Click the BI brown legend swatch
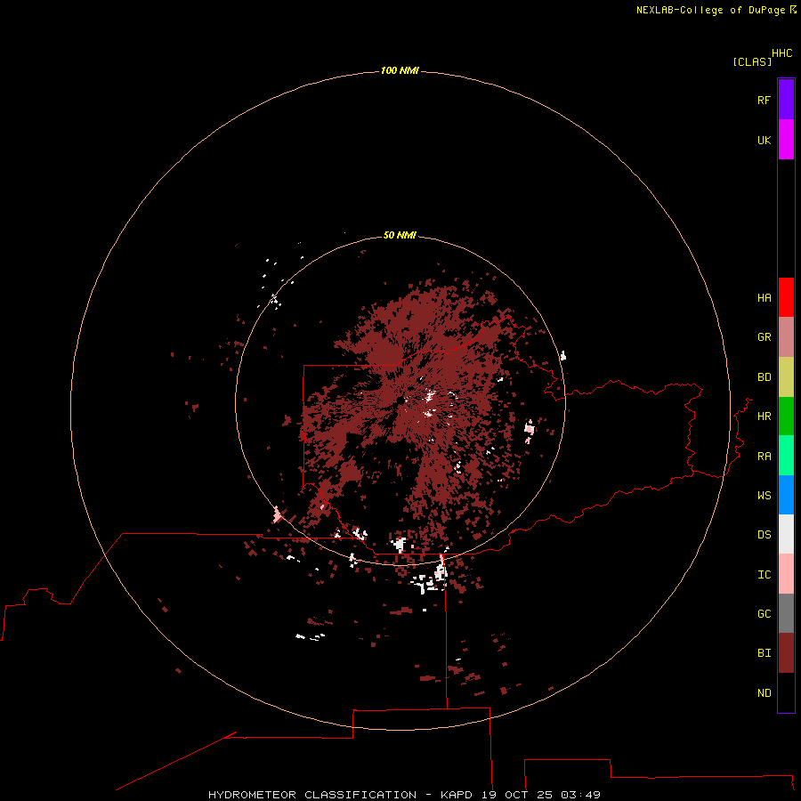This screenshot has width=801, height=801. pyautogui.click(x=786, y=653)
